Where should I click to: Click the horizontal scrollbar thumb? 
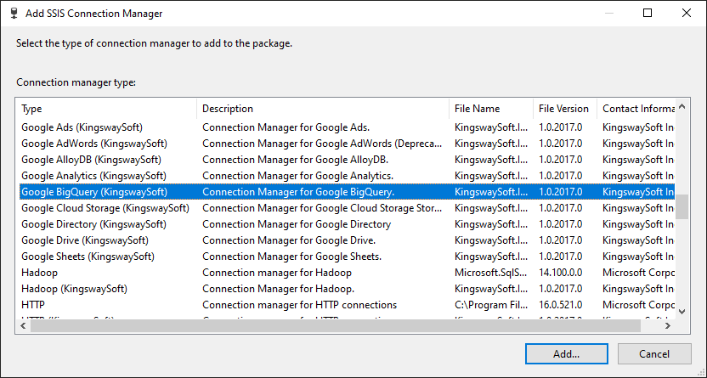click(336, 325)
